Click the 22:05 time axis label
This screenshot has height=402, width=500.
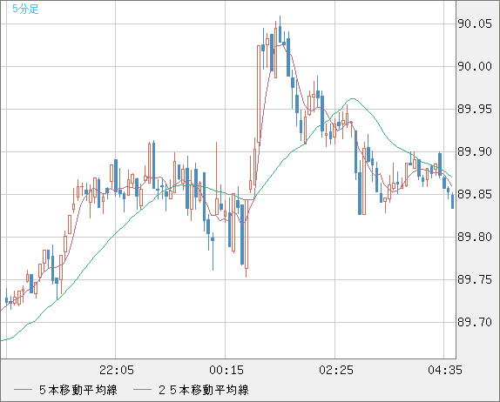pyautogui.click(x=117, y=370)
